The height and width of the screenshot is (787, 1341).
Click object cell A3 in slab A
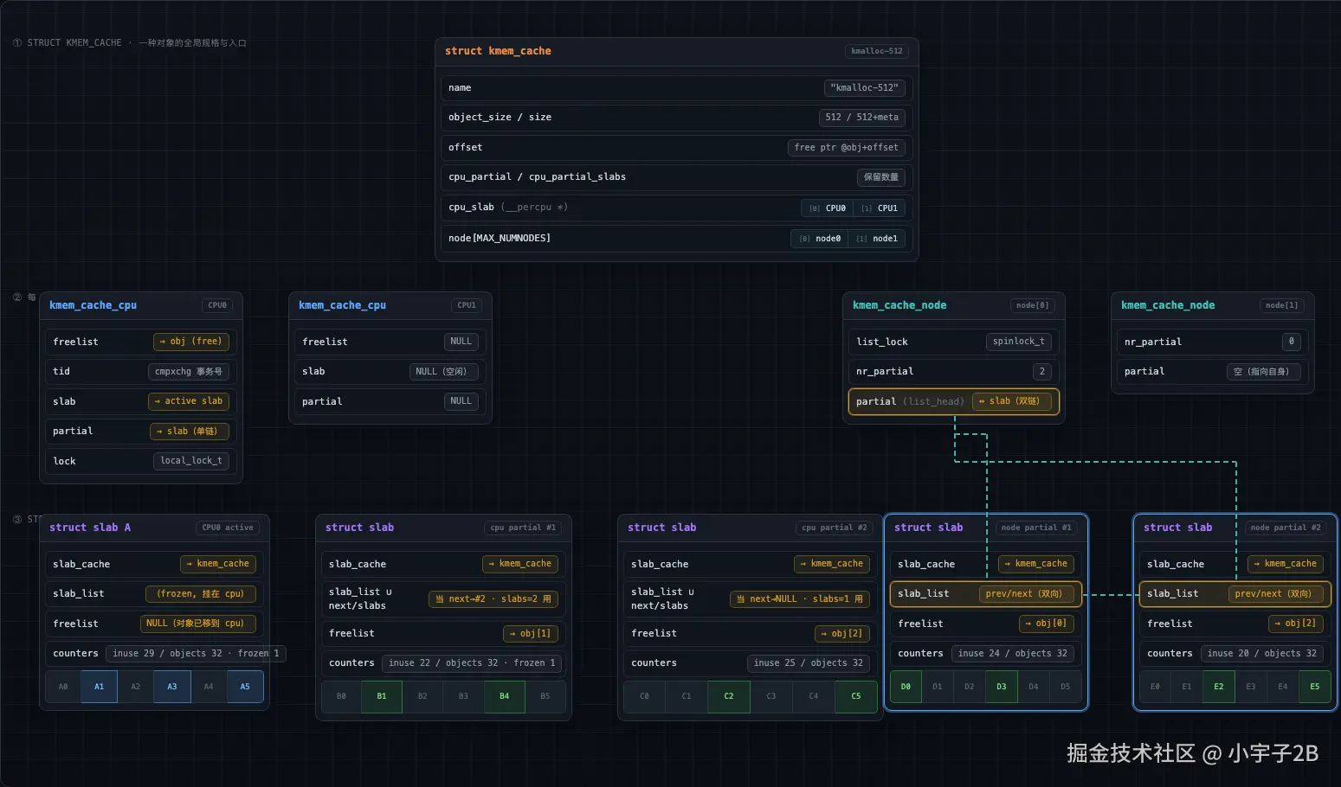pos(172,687)
